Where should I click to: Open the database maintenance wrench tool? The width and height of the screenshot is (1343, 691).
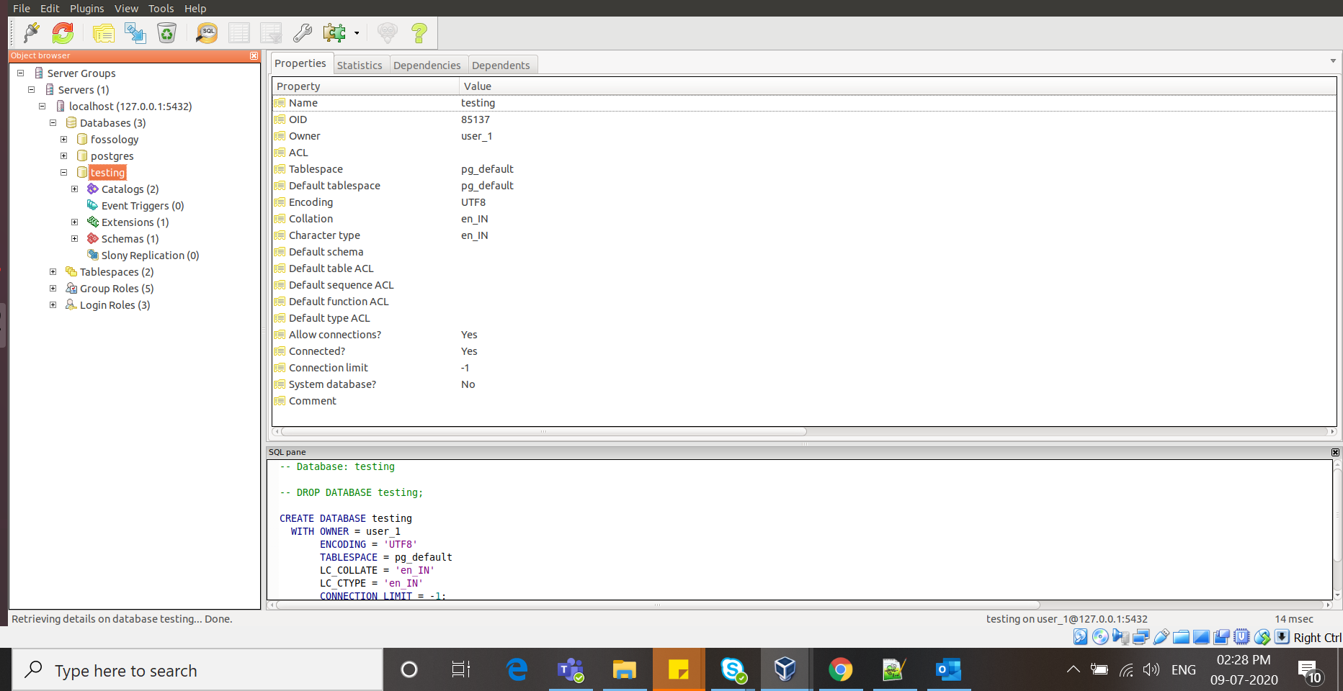click(302, 32)
